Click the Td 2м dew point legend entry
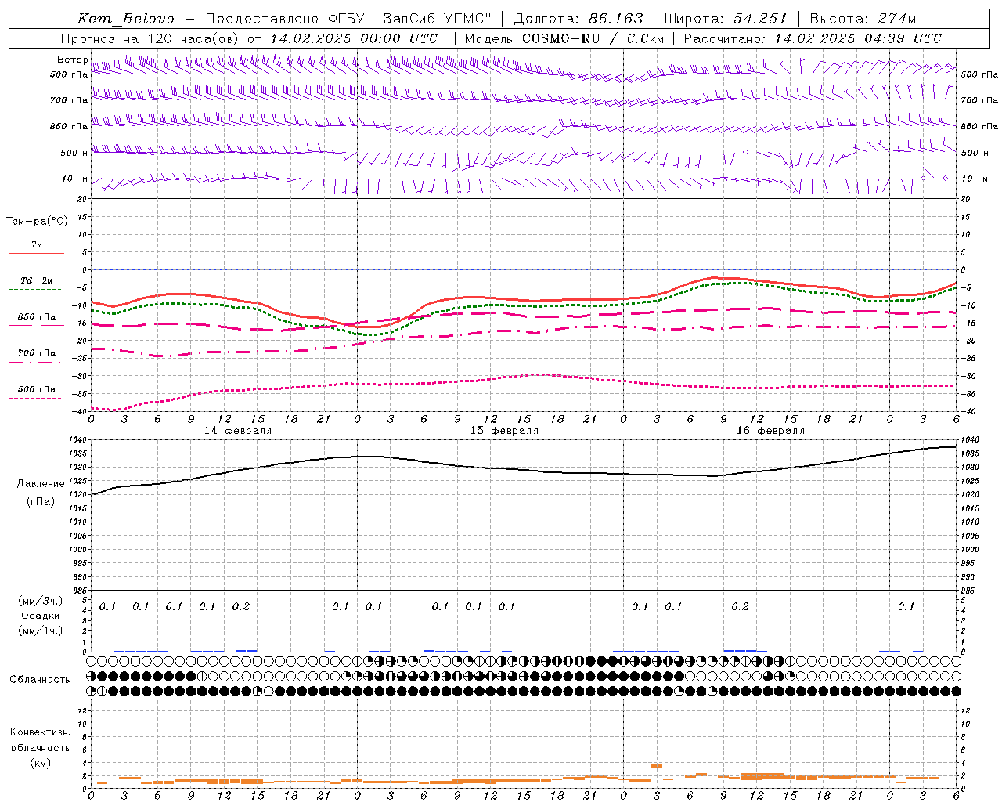 (x=36, y=280)
